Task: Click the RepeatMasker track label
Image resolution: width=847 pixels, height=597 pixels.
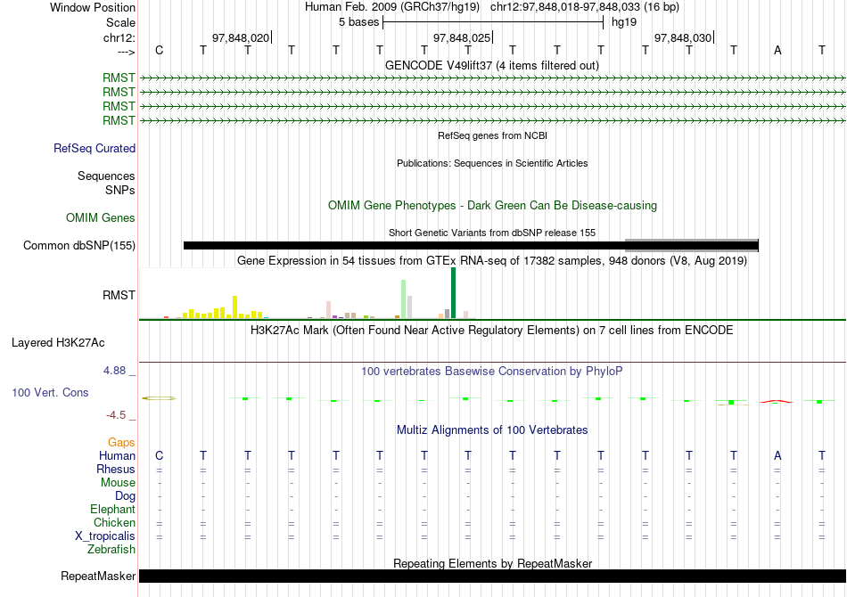Action: [x=98, y=576]
